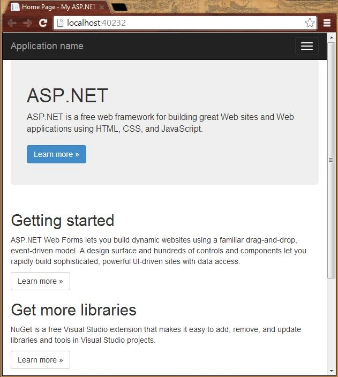The width and height of the screenshot is (338, 377).
Task: Click the paragraph starting 'ASP.NET Web Forms lets'
Action: [159, 251]
